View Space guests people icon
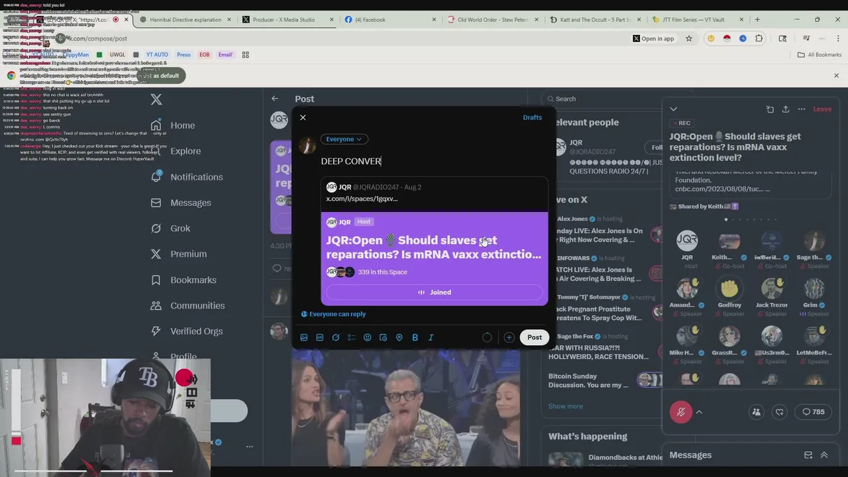 [x=756, y=412]
